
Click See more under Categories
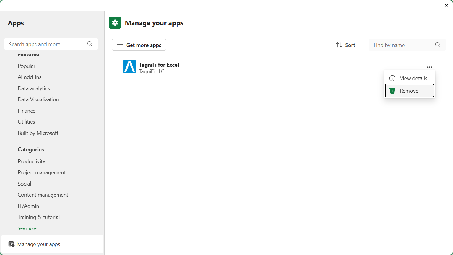click(x=27, y=228)
